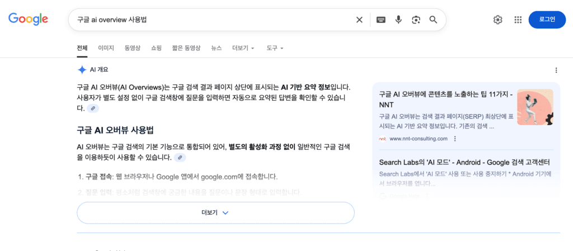
Task: Click source link chip after first paragraph
Action: pyautogui.click(x=93, y=108)
